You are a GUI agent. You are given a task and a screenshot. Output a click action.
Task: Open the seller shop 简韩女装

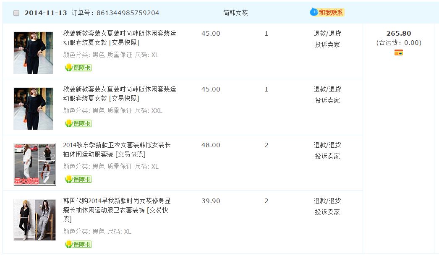point(235,13)
